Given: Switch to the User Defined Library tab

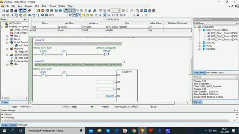Looking at the screenshot, I should point(215,73).
